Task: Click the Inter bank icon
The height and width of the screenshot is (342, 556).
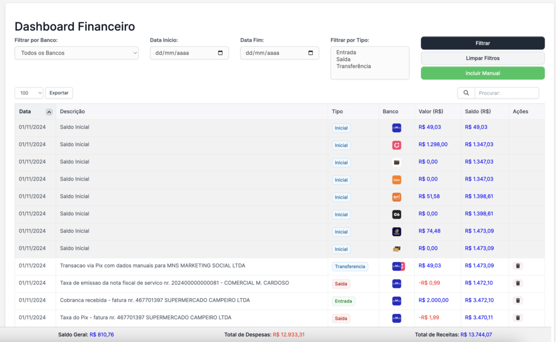Action: [397, 179]
